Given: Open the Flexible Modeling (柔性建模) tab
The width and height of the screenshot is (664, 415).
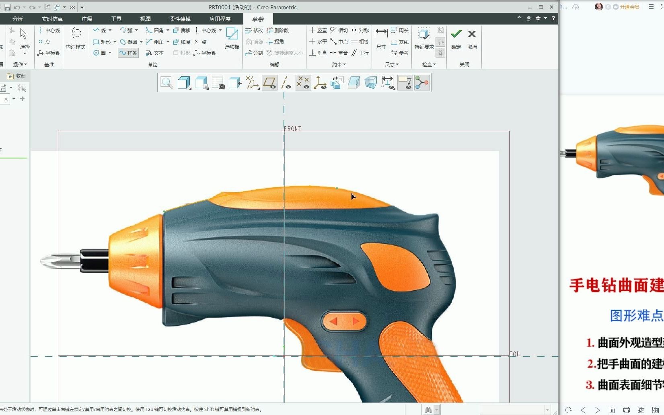Looking at the screenshot, I should [x=180, y=19].
